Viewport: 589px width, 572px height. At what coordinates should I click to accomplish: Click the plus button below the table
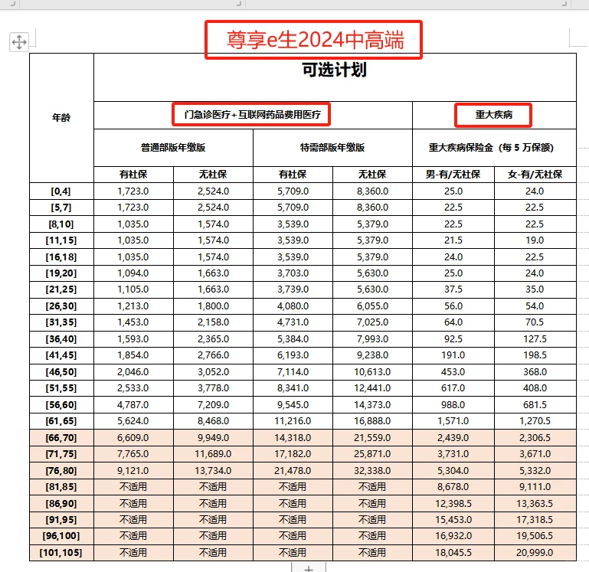pyautogui.click(x=309, y=567)
